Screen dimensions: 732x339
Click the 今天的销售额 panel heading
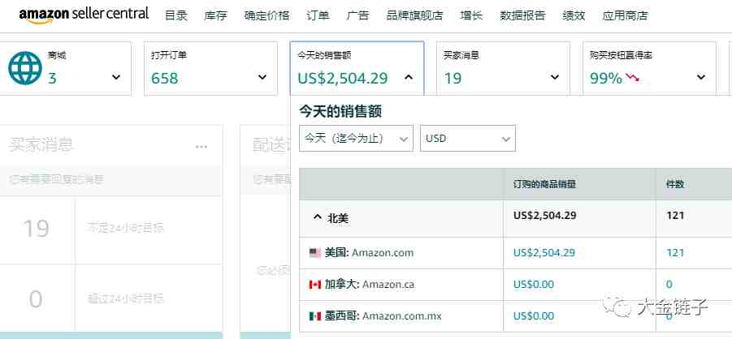tap(340, 111)
